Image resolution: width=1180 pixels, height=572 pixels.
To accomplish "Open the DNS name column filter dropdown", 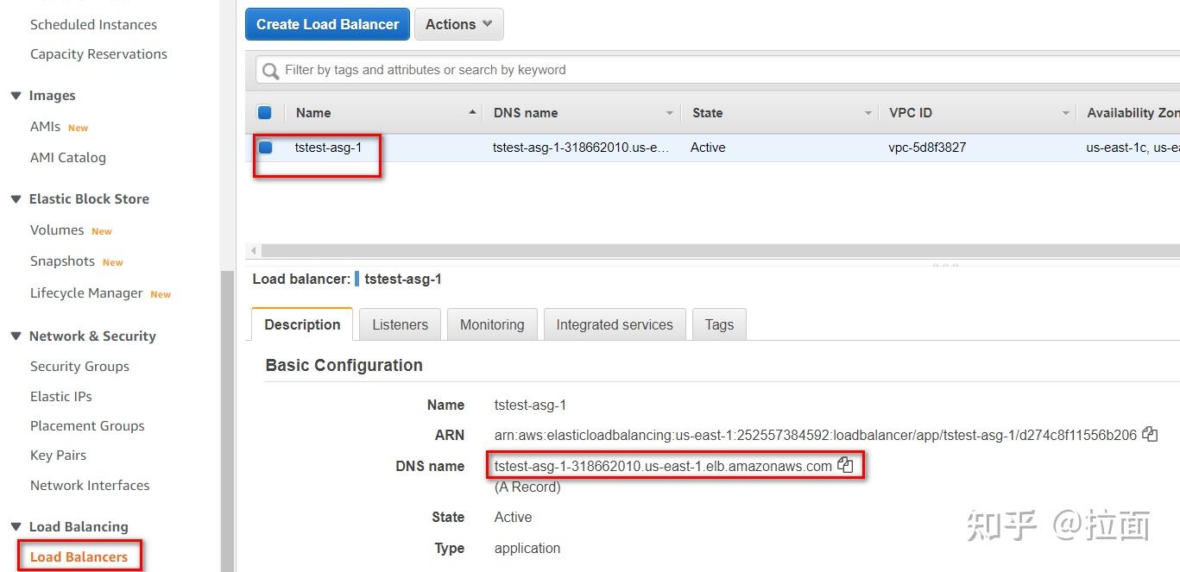I will [x=670, y=113].
